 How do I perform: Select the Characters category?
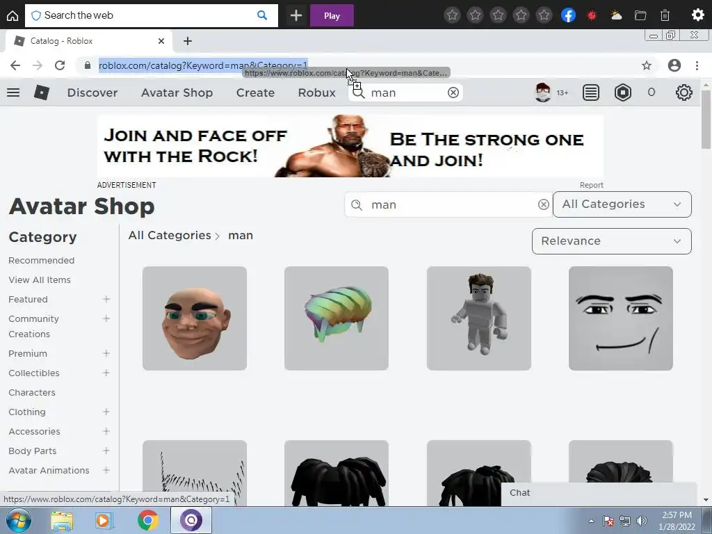[32, 392]
